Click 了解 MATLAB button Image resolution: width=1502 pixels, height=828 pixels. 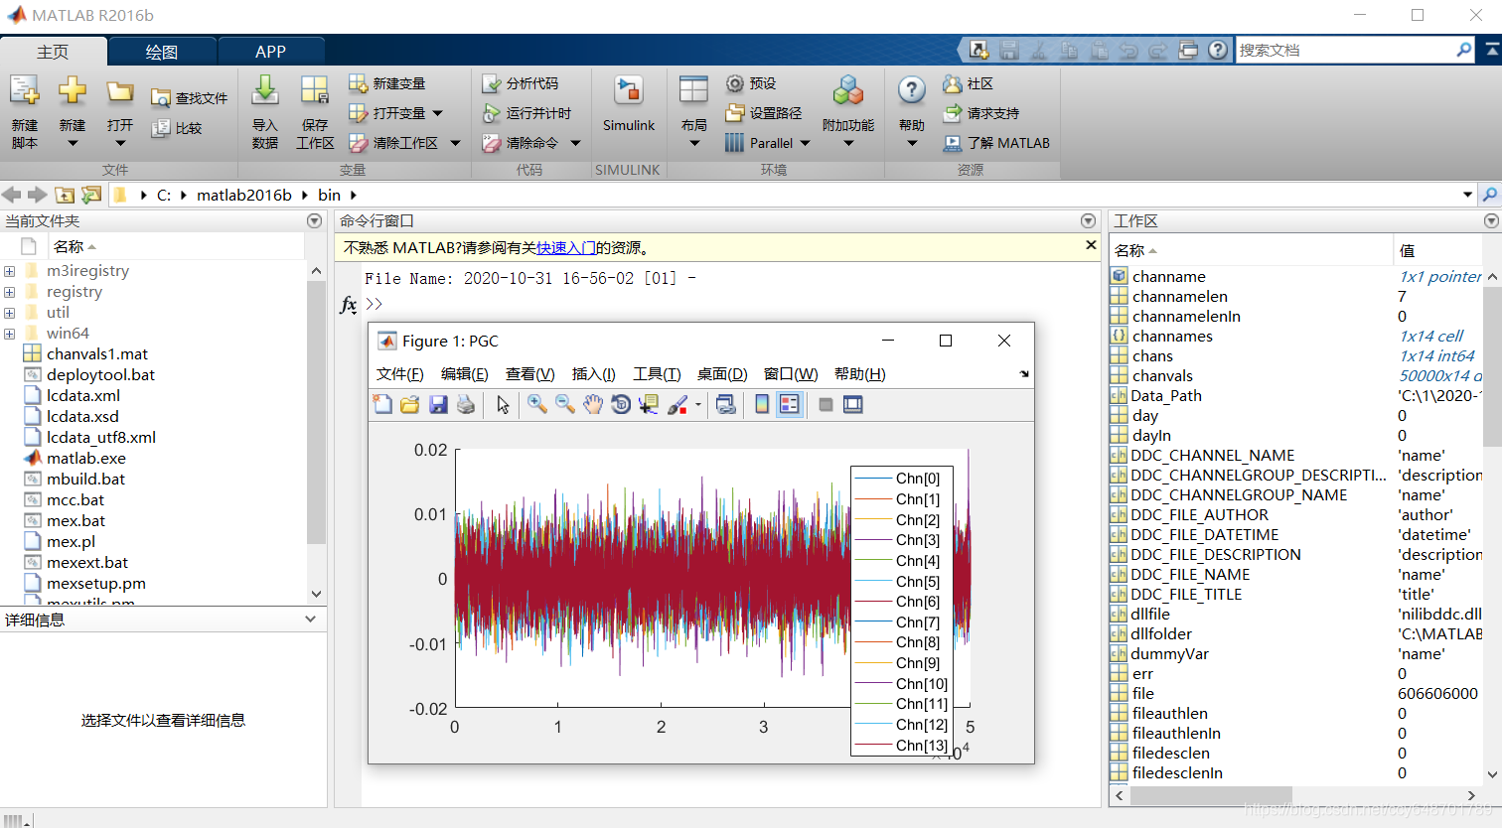(x=996, y=143)
